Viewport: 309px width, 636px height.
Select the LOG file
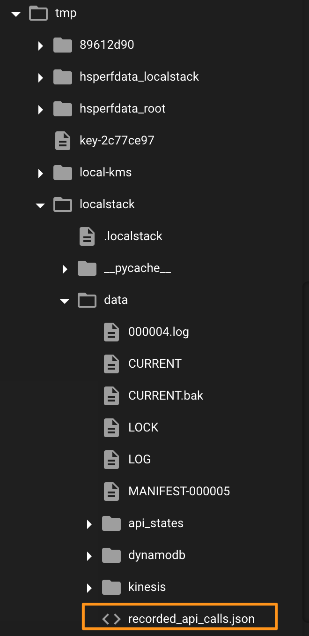(140, 459)
